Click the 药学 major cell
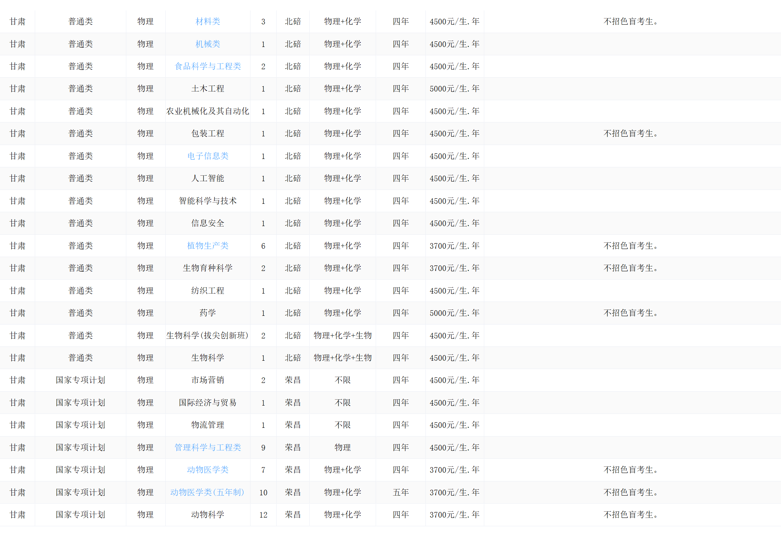Image resolution: width=781 pixels, height=552 pixels. 208,313
